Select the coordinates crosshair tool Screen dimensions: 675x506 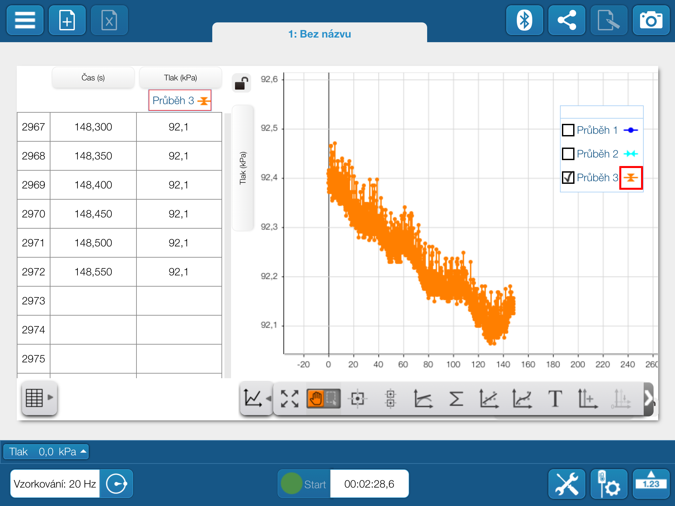[357, 399]
